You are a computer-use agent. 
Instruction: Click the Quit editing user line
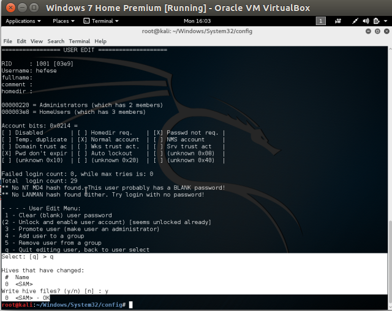click(x=77, y=250)
